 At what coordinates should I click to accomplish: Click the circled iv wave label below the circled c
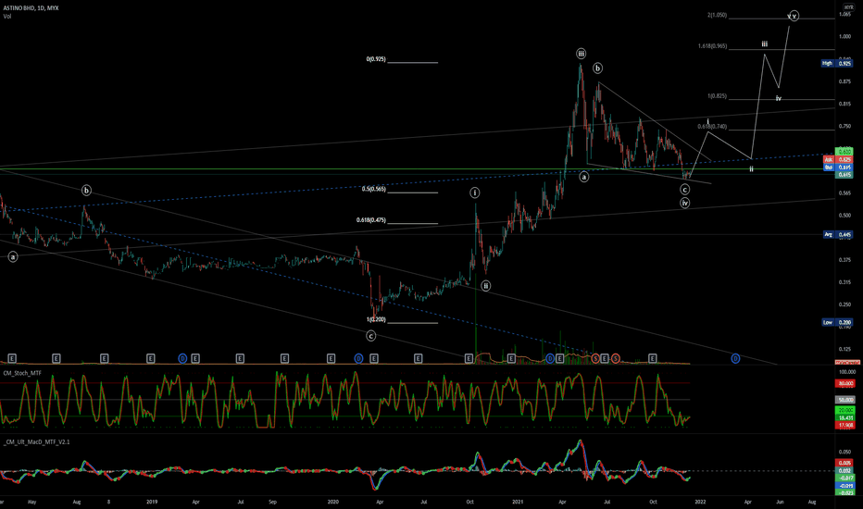point(684,203)
